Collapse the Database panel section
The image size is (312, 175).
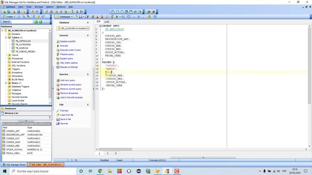88,23
